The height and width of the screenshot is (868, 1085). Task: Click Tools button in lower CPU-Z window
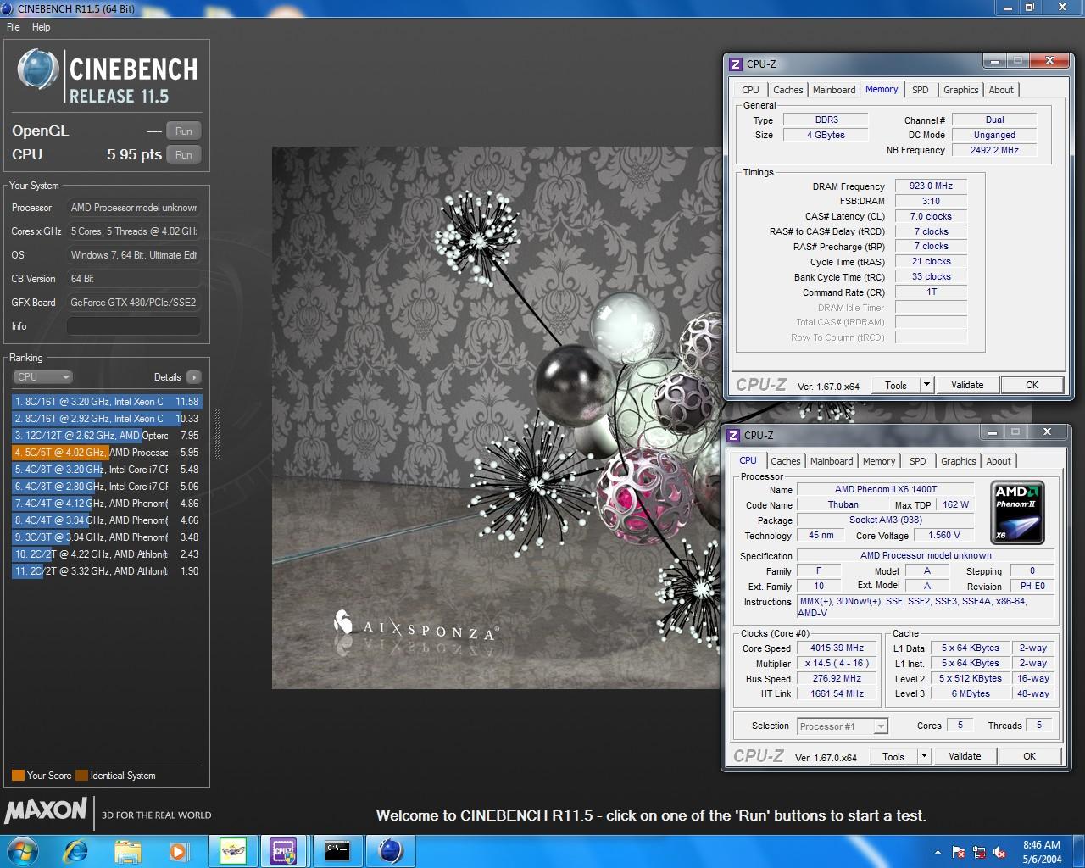tap(893, 756)
